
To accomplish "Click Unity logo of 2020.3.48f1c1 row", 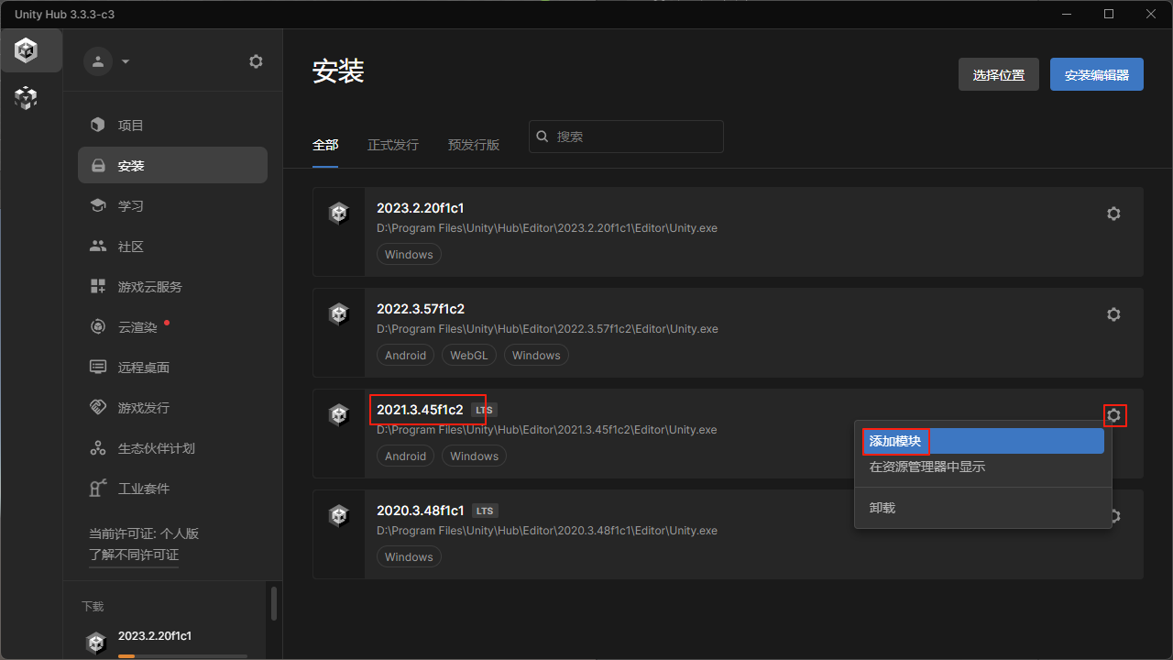I will click(339, 516).
